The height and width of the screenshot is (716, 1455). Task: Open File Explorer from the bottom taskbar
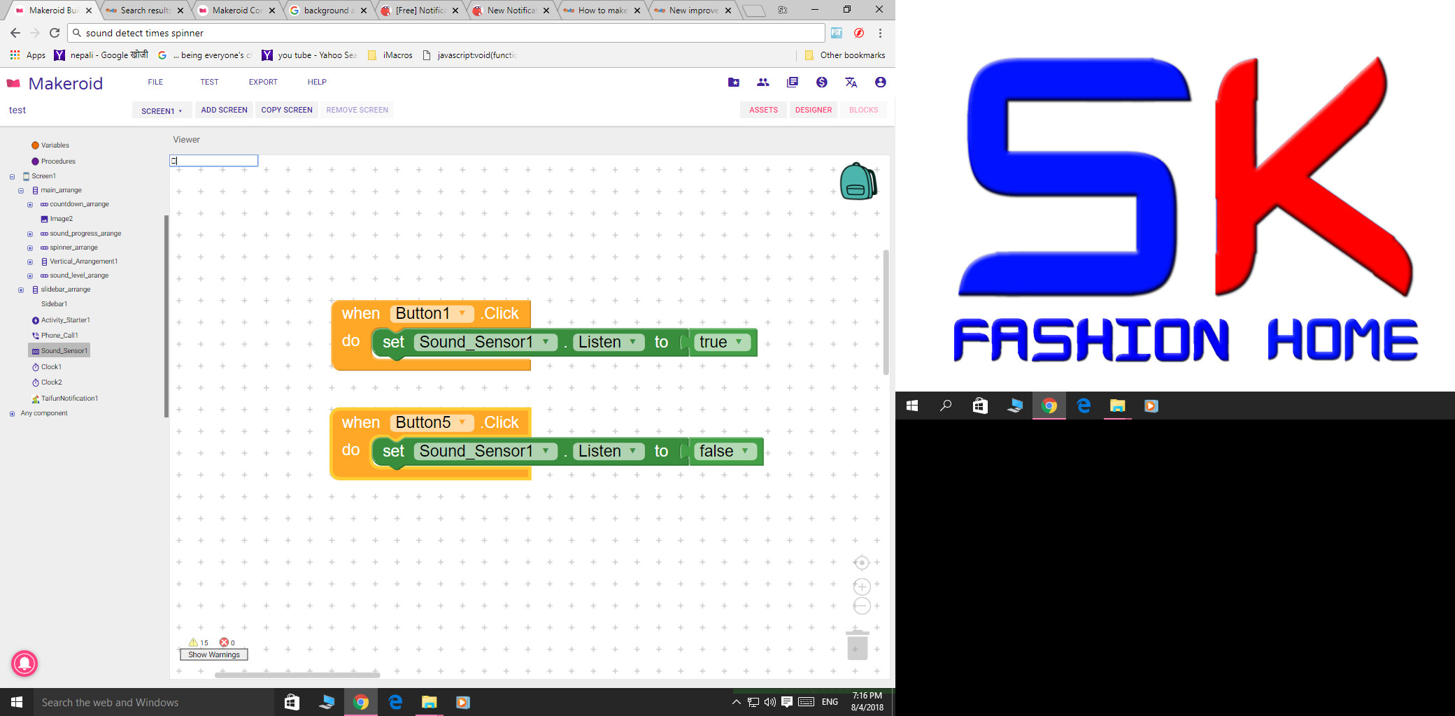tap(429, 702)
